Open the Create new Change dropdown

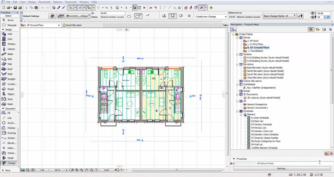(x=211, y=17)
